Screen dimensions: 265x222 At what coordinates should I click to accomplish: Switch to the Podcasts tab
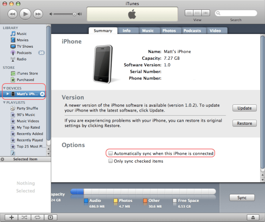click(192, 31)
